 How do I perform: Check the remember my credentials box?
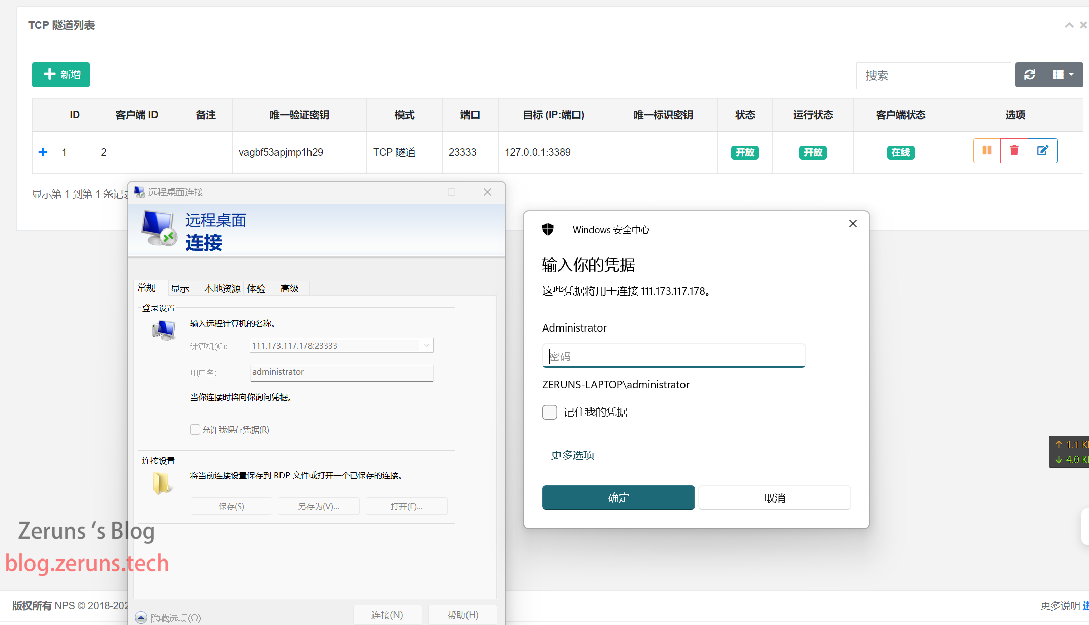pos(550,412)
